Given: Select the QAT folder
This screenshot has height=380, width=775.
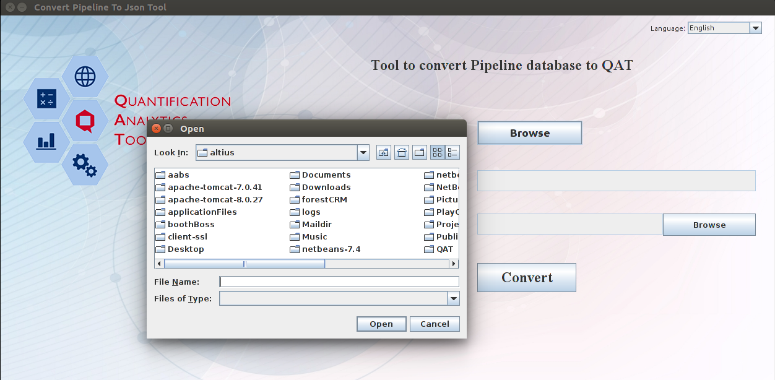Looking at the screenshot, I should click(439, 249).
